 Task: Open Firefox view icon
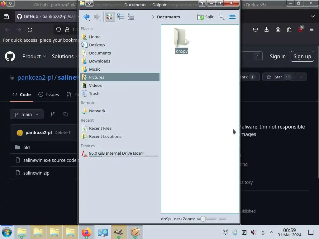[6, 16]
